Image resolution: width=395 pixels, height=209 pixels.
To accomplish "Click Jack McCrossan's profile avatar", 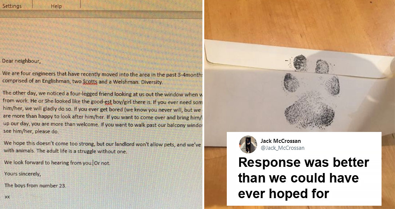I will tap(248, 144).
